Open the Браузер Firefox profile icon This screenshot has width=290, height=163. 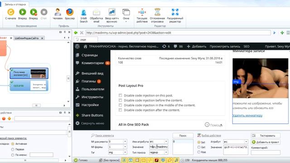tap(70, 12)
